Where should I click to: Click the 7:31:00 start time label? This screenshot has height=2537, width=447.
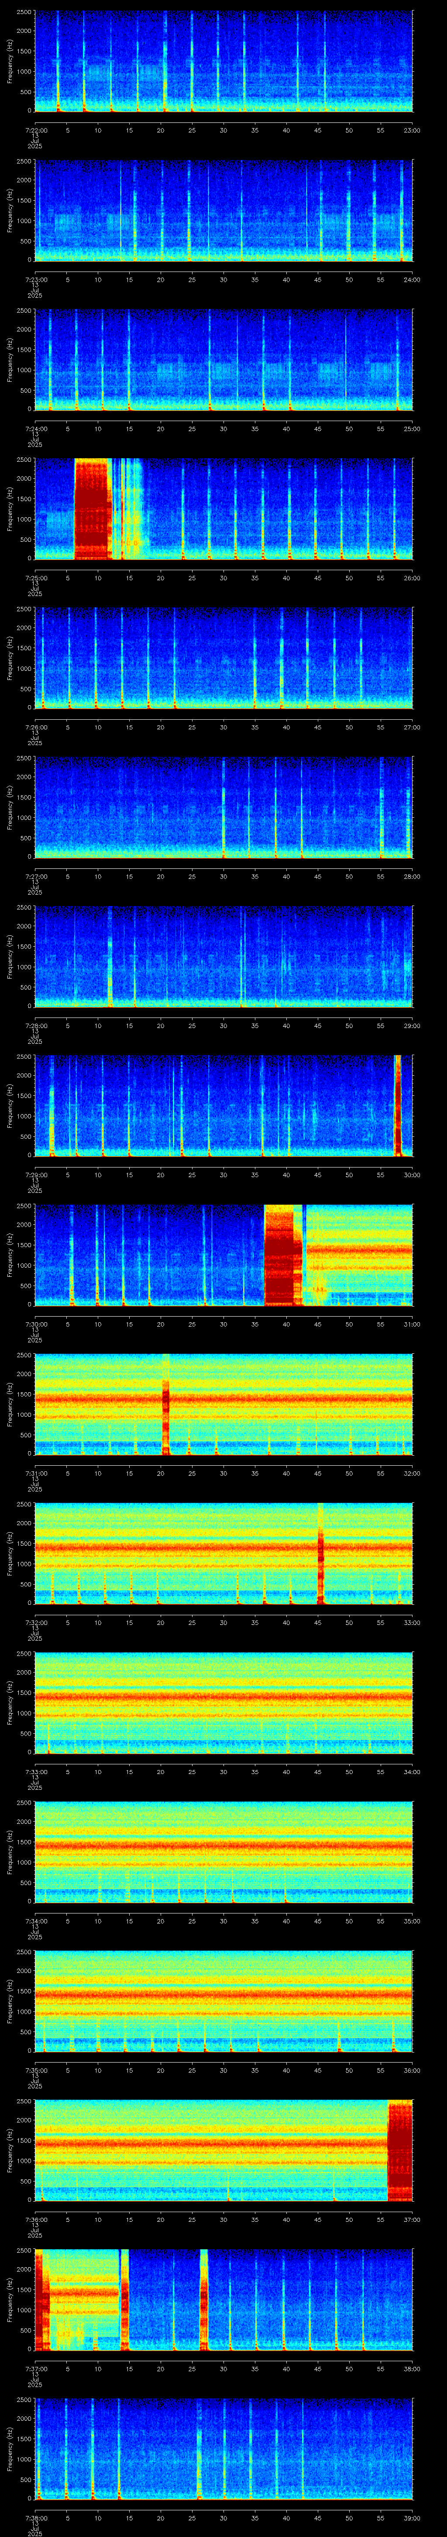(x=35, y=1473)
